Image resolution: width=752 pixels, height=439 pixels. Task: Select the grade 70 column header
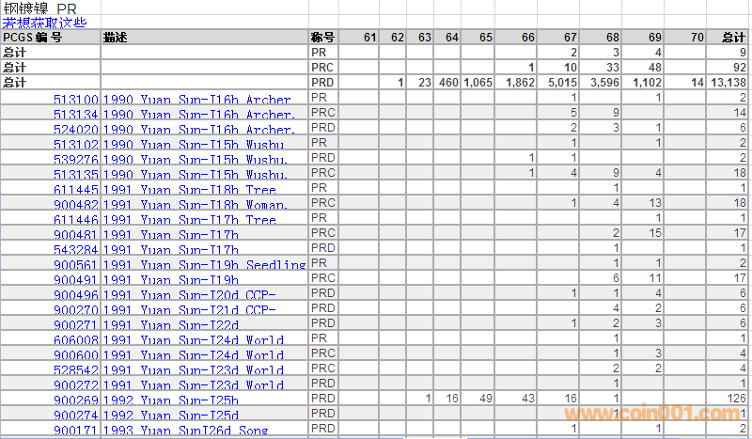[696, 38]
